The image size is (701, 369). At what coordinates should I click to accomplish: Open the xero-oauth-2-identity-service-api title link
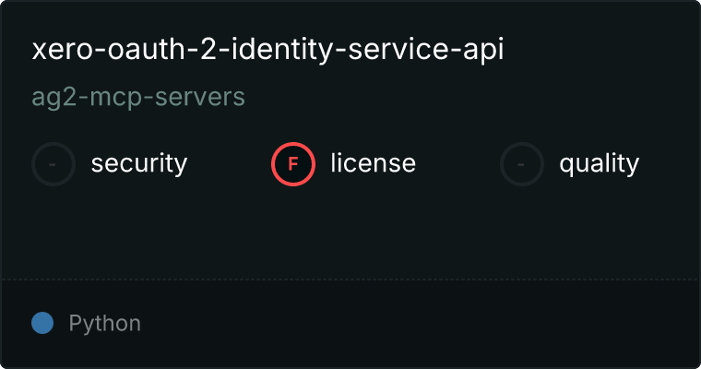pyautogui.click(x=267, y=51)
